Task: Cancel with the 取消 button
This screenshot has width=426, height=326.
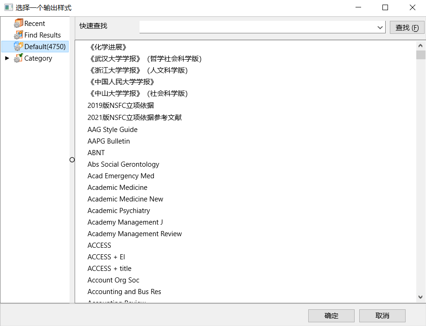Action: [x=382, y=316]
